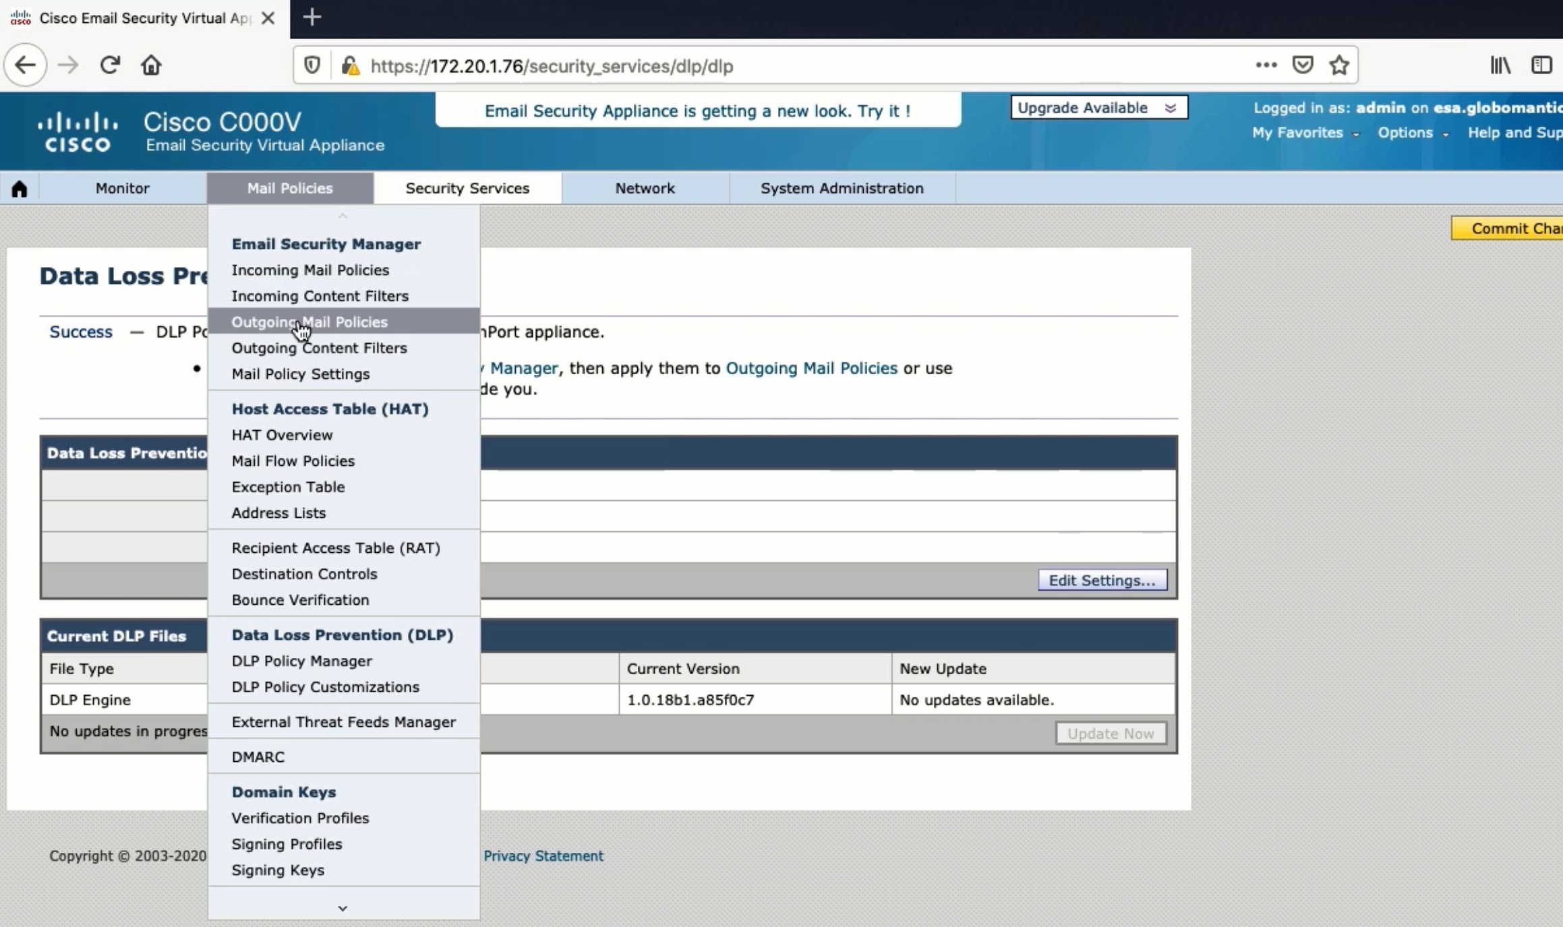Select Incoming Content Filters
Screen dimensions: 1563x927
click(320, 296)
